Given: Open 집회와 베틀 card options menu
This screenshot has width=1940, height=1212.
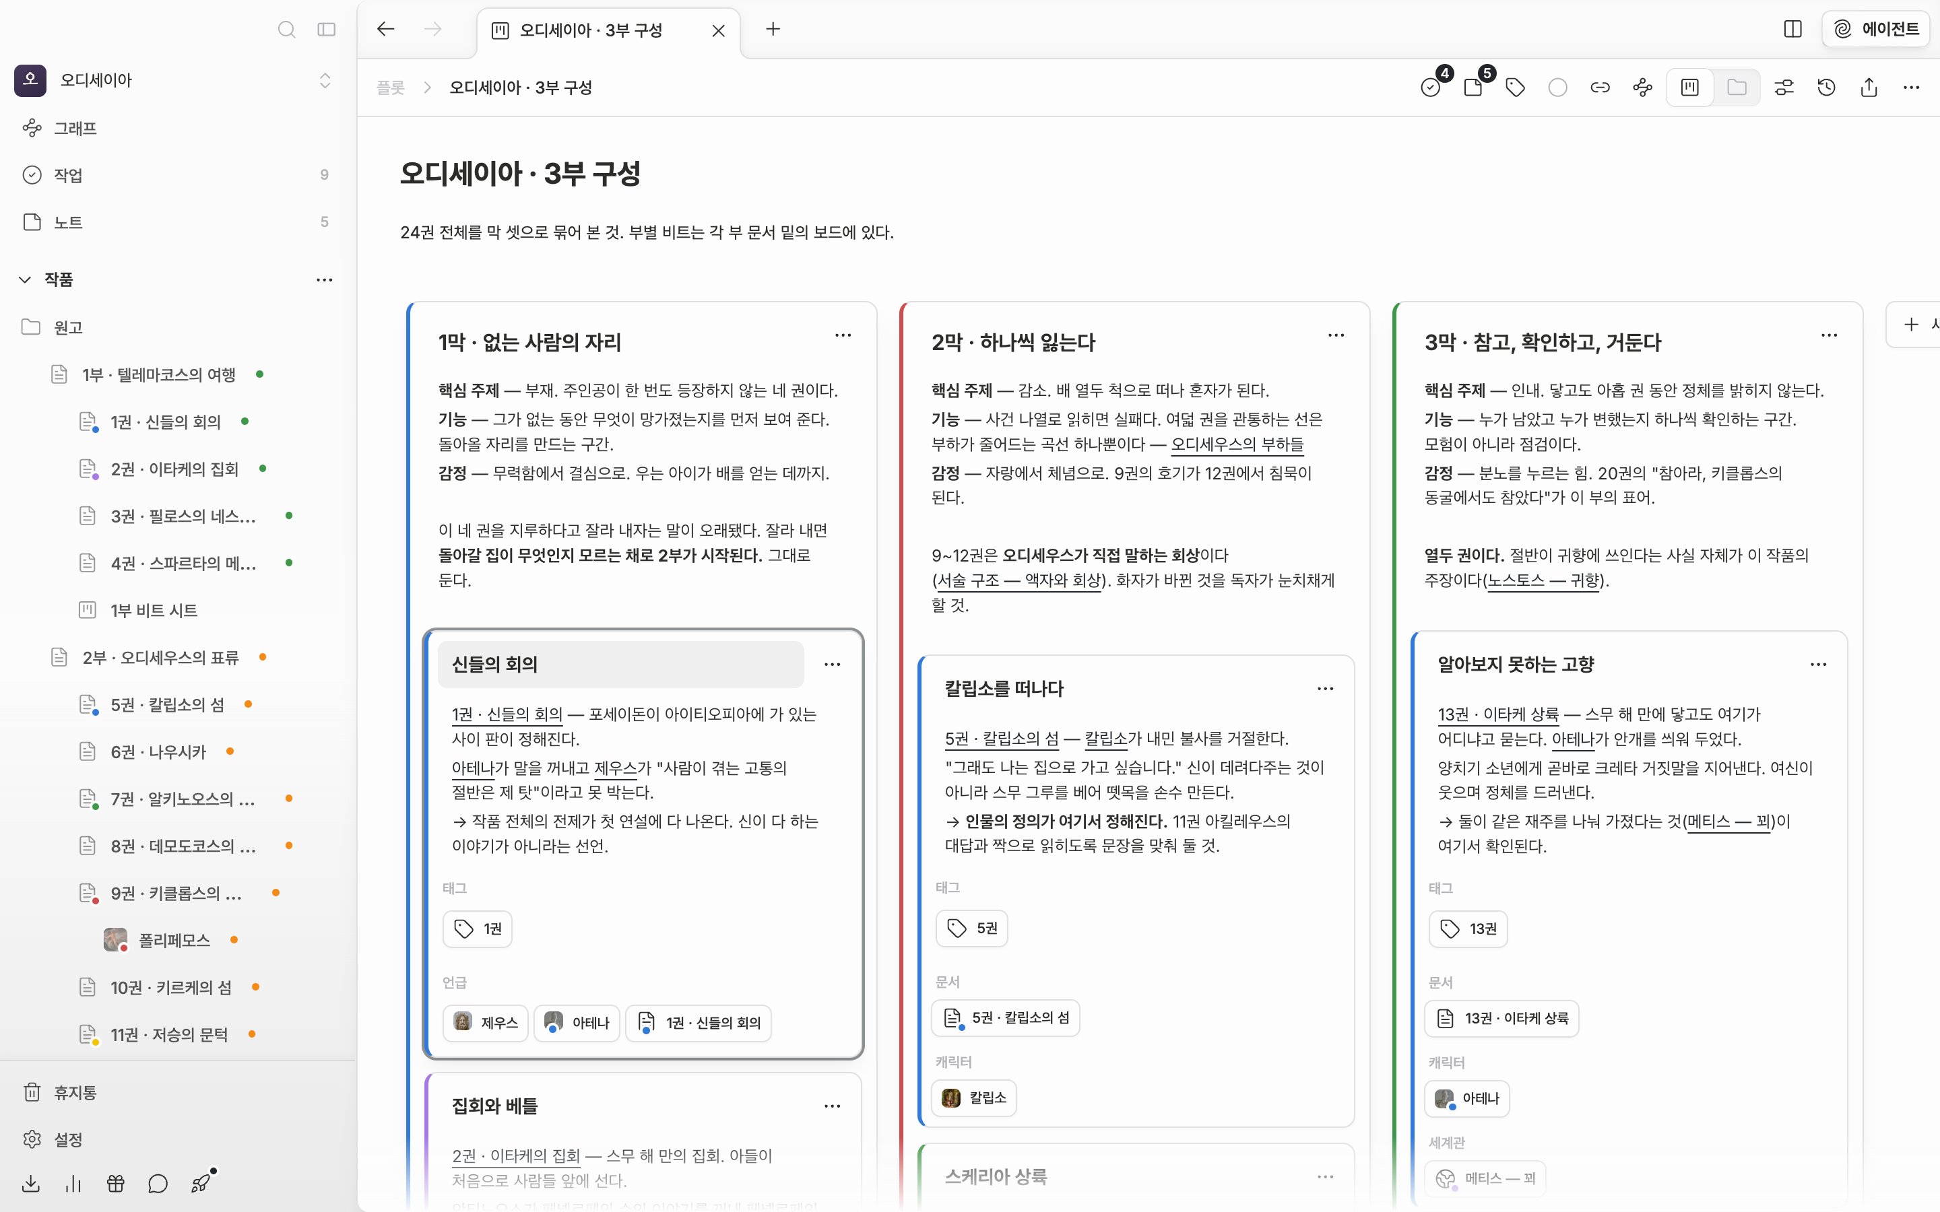Looking at the screenshot, I should pos(832,1106).
